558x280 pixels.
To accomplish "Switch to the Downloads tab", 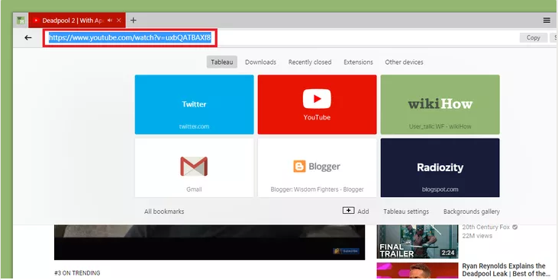I will point(260,62).
